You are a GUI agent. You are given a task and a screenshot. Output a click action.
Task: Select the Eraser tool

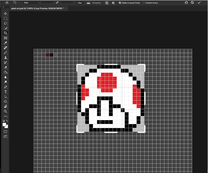tap(5, 67)
